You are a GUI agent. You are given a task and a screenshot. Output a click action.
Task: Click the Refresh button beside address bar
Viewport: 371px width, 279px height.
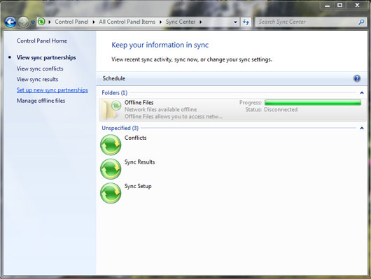click(246, 22)
